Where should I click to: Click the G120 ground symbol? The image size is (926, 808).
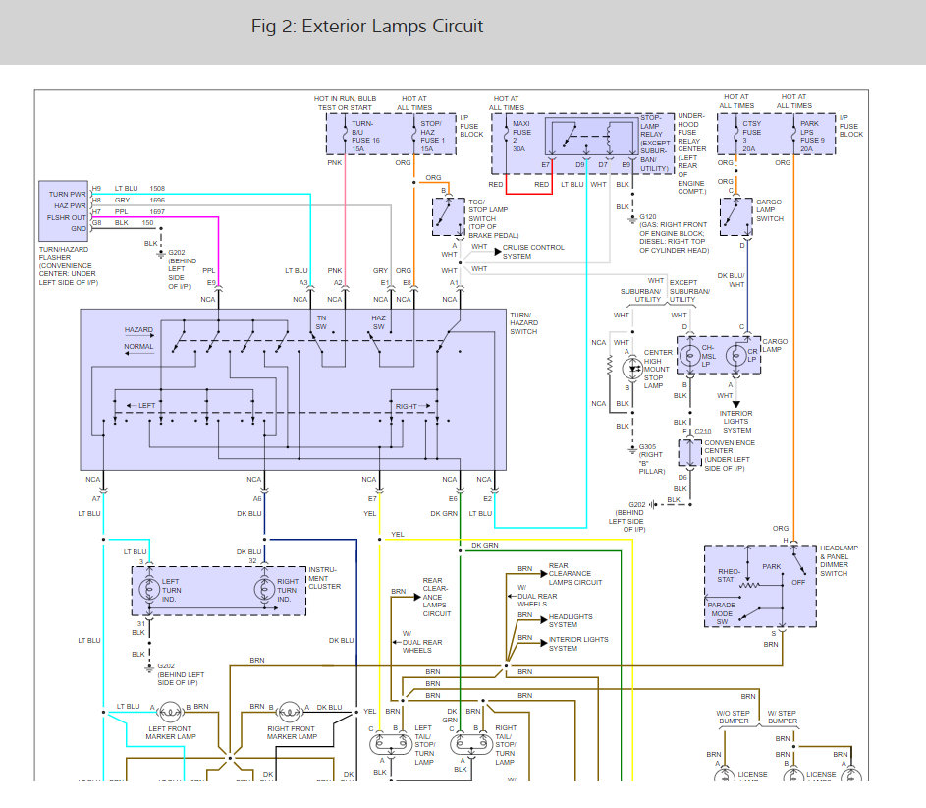tap(632, 220)
